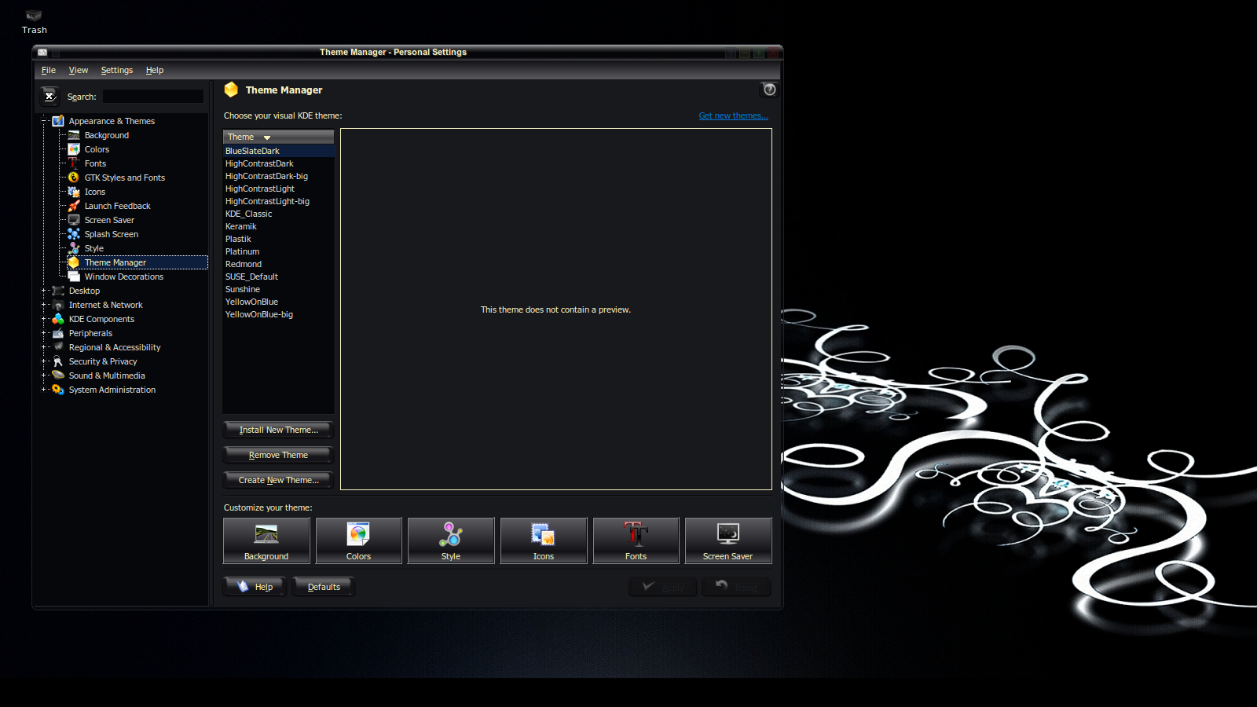Click the Fonts customize icon button

(636, 540)
